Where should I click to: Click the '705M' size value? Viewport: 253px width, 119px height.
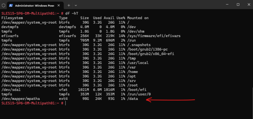pyautogui.click(x=85, y=40)
